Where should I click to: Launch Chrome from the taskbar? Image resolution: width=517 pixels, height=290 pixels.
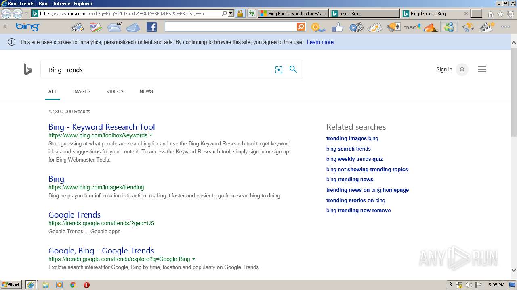click(x=73, y=285)
